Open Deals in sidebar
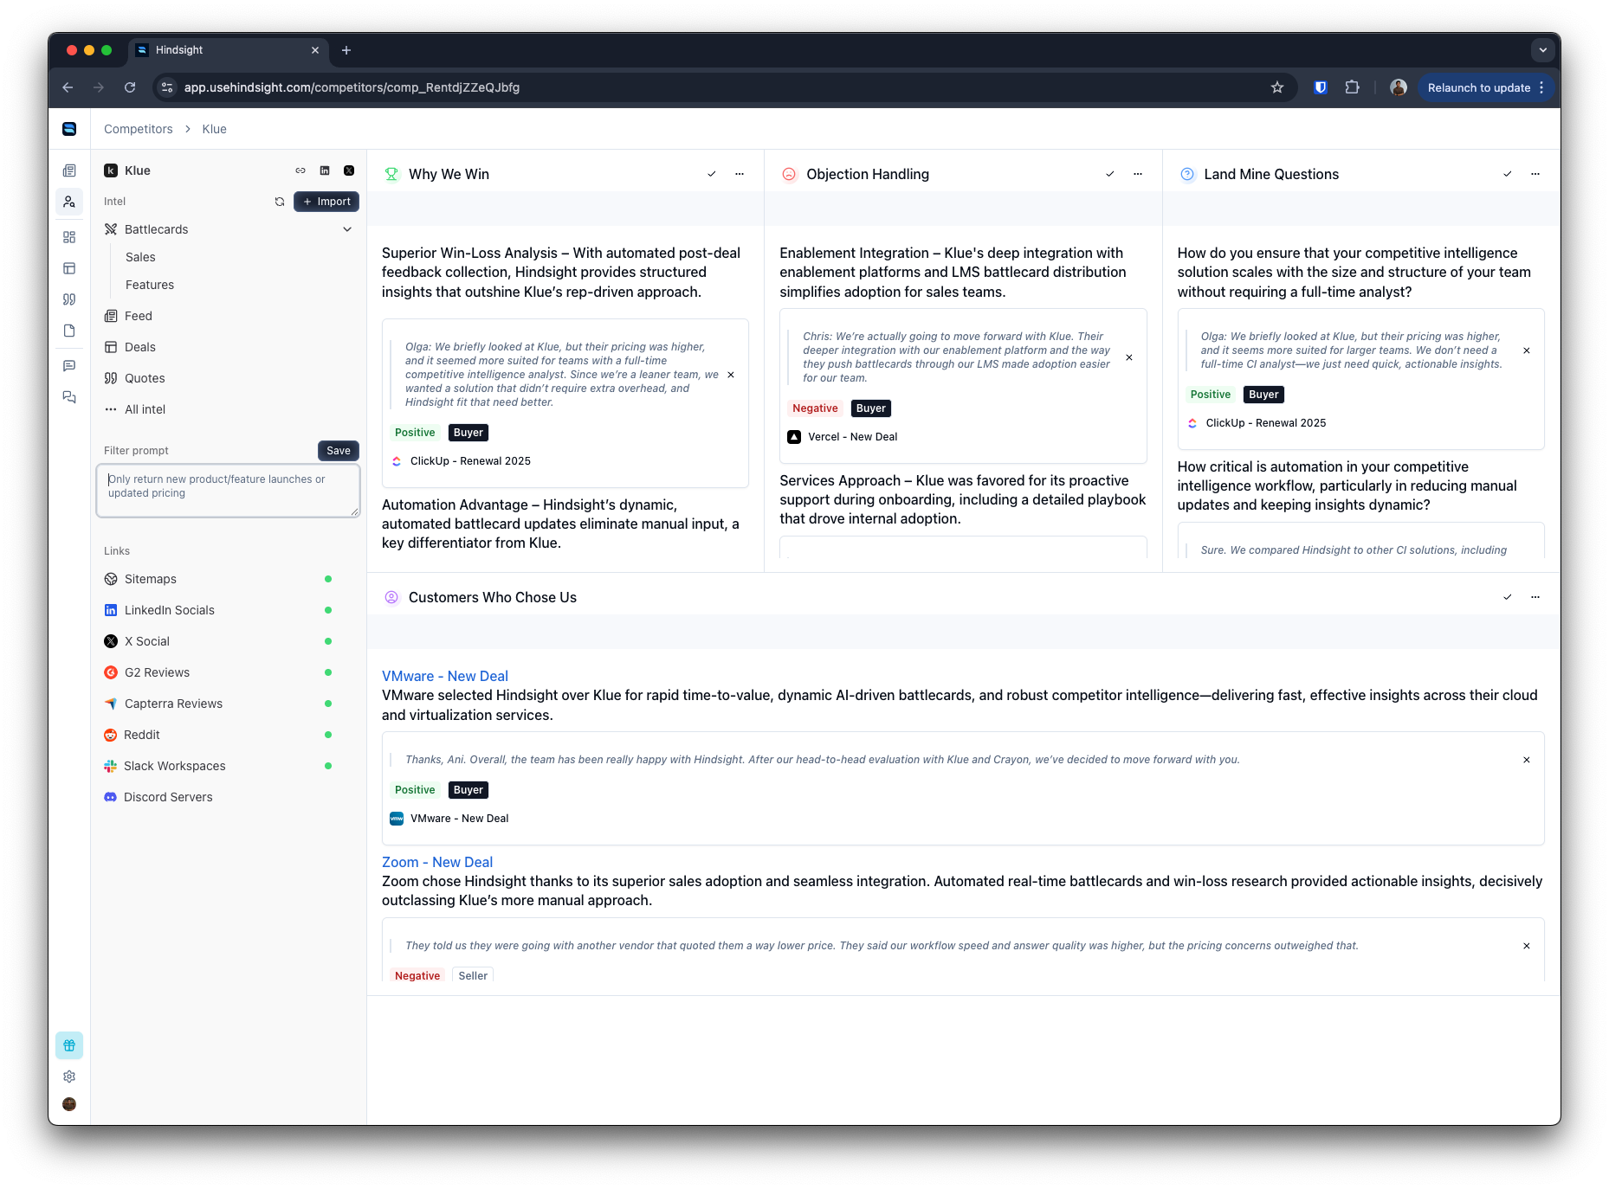The height and width of the screenshot is (1189, 1609). [x=140, y=347]
